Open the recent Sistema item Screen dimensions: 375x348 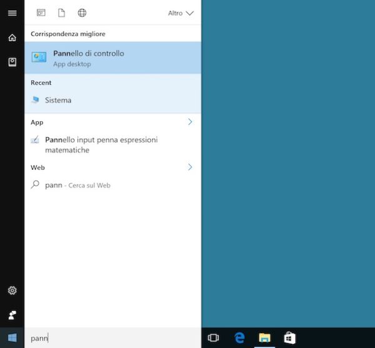(x=113, y=100)
